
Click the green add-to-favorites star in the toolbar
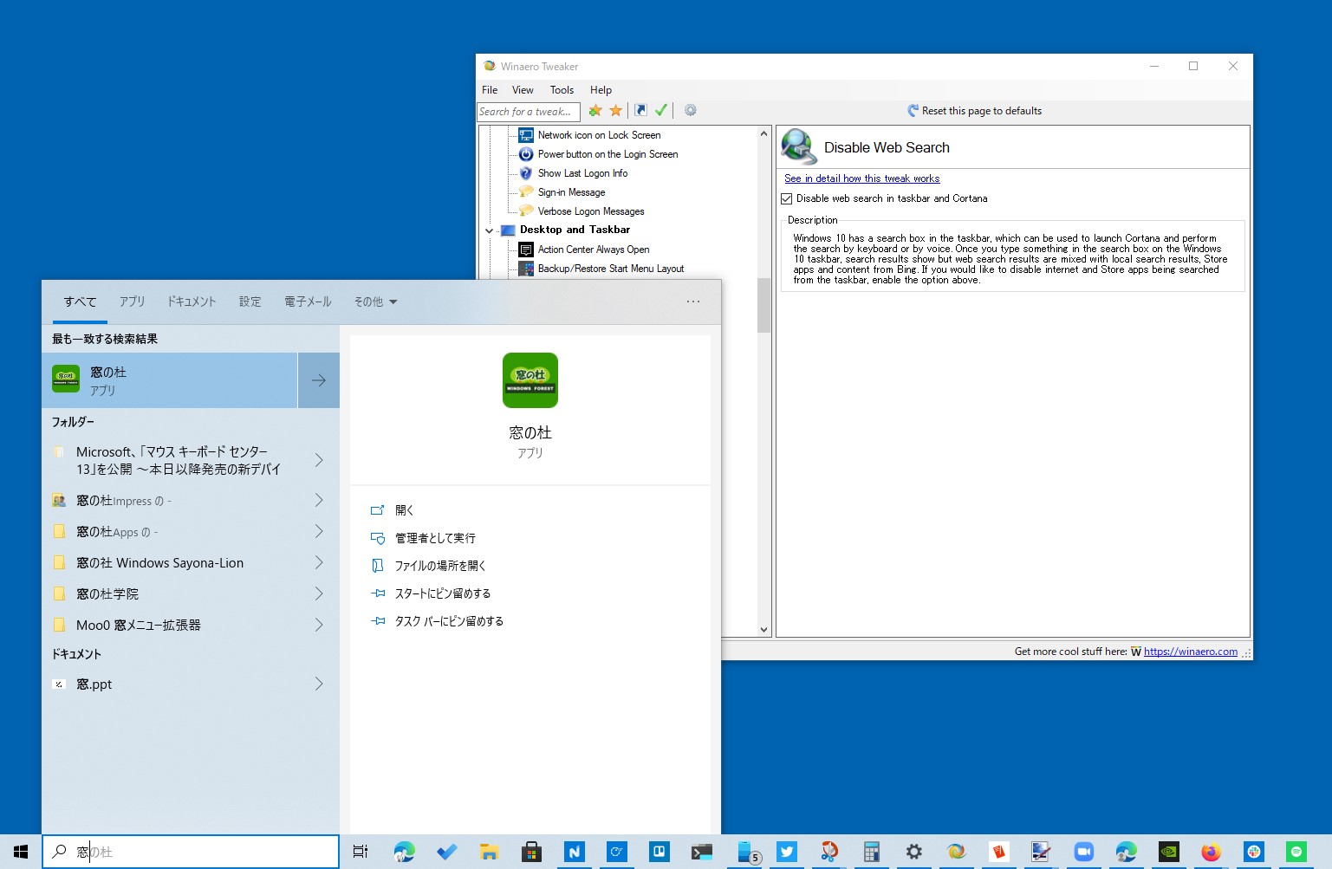595,110
